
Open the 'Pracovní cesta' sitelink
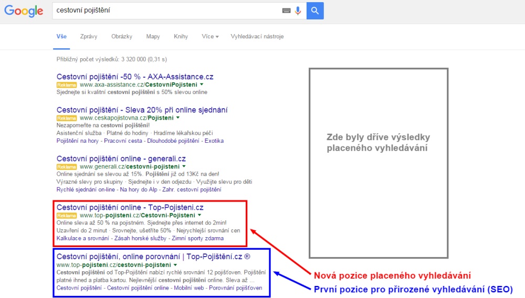123,141
